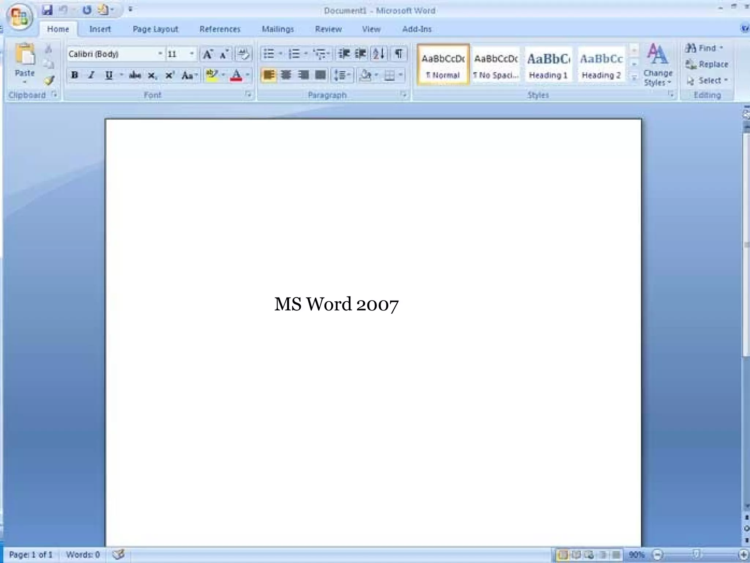Viewport: 750px width, 563px height.
Task: Open the Page Layout tab
Action: (155, 29)
